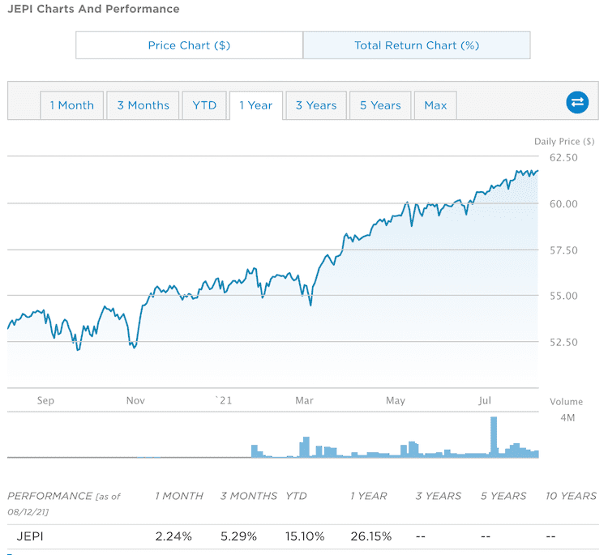Screen dimensions: 608x555
Task: Click the JEPI Charts And Performance heading
Action: pyautogui.click(x=93, y=9)
